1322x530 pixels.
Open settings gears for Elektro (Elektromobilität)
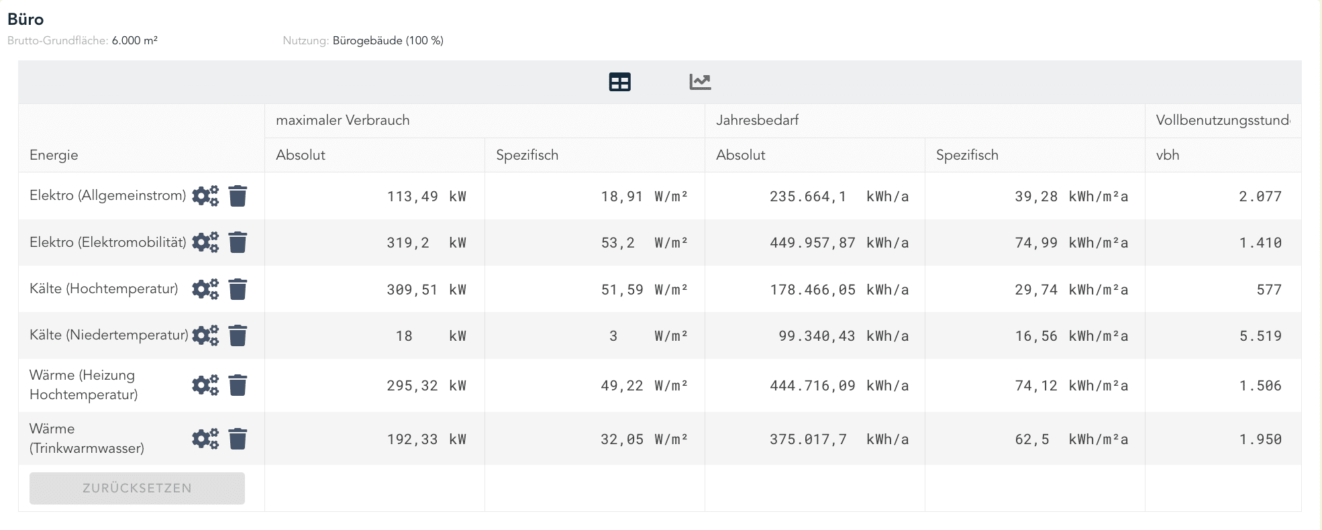click(x=205, y=242)
